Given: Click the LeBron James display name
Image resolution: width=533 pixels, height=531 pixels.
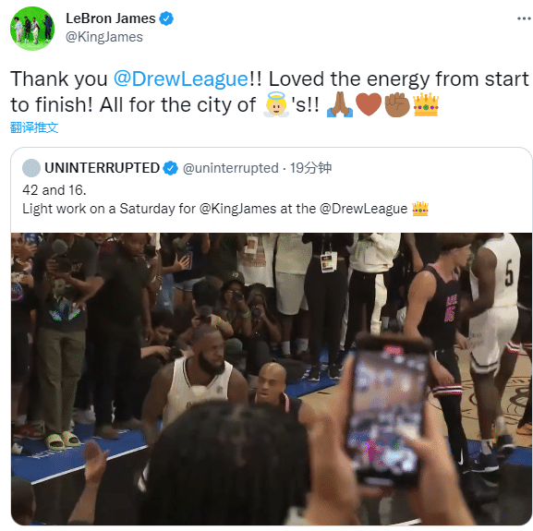Looking at the screenshot, I should coord(111,18).
